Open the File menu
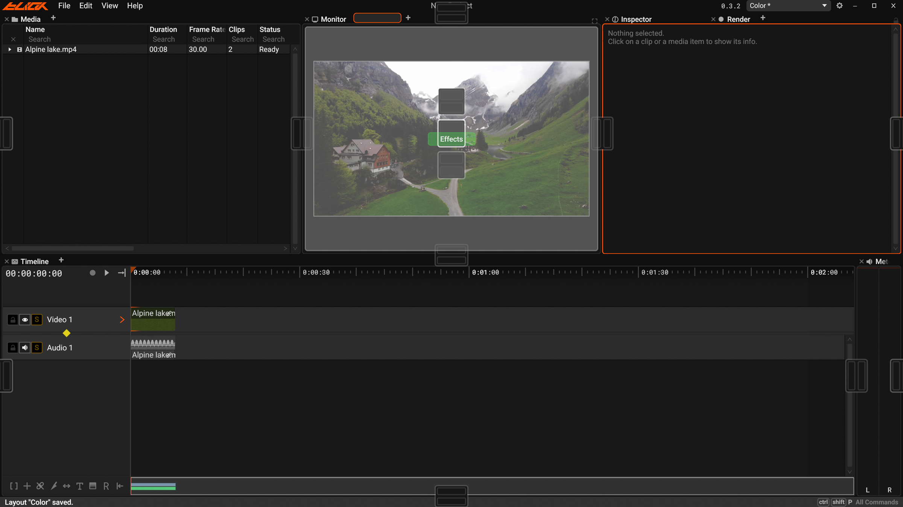This screenshot has height=507, width=903. tap(64, 6)
